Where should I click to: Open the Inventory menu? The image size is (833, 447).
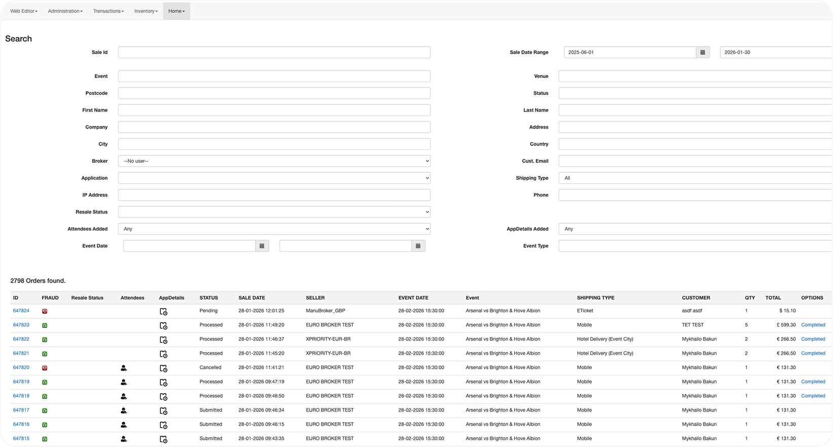[x=146, y=11]
